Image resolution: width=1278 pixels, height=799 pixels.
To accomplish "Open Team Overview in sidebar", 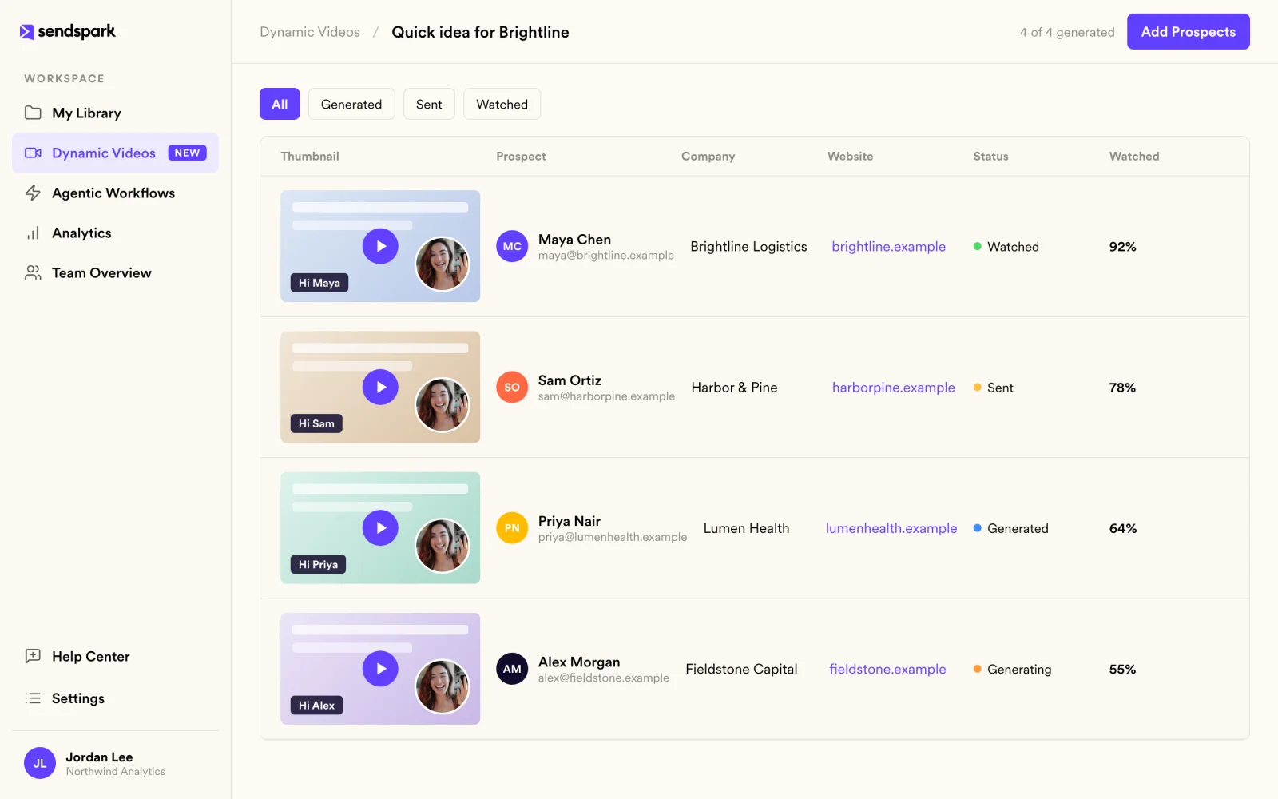I will (x=115, y=272).
